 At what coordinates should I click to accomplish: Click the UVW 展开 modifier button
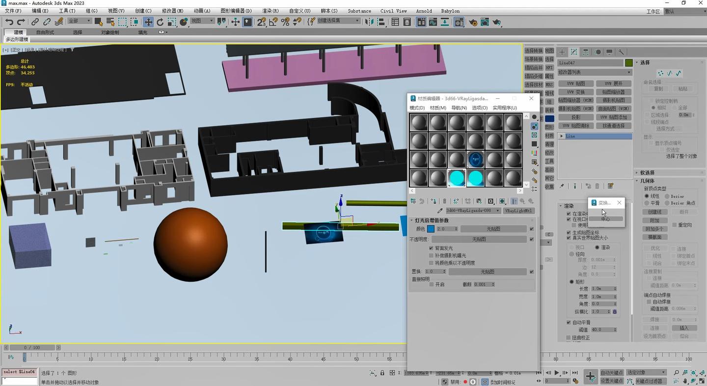click(614, 83)
